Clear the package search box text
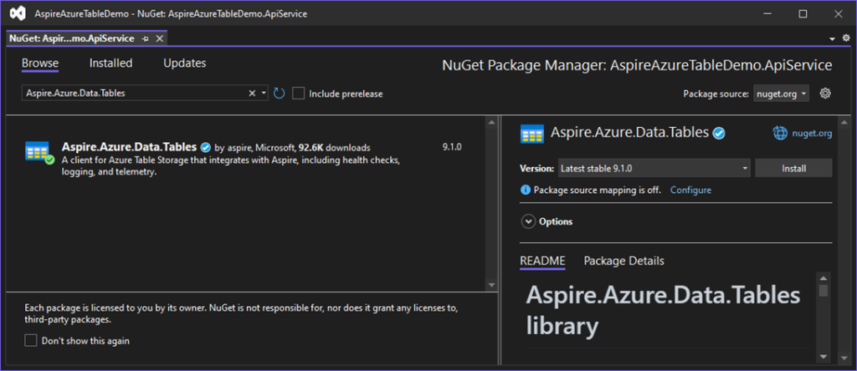This screenshot has width=857, height=371. point(252,94)
